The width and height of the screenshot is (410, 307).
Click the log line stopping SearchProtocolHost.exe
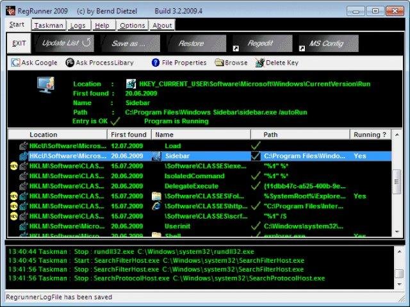click(x=167, y=278)
